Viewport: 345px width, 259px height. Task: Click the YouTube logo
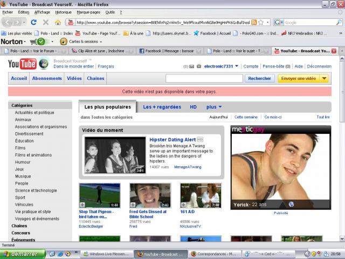pos(22,64)
